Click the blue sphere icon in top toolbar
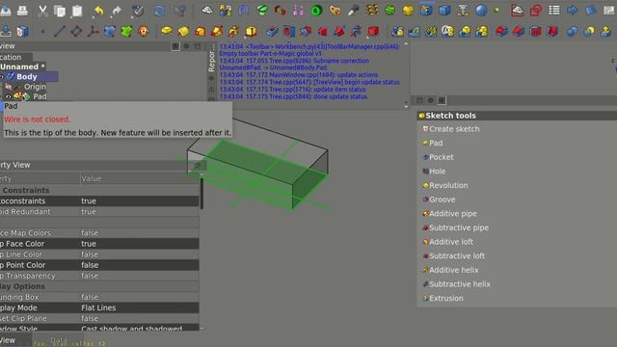The image size is (617, 347). click(481, 11)
